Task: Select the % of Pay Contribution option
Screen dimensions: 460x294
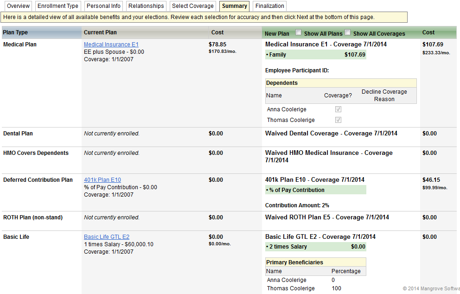Action: pos(315,190)
